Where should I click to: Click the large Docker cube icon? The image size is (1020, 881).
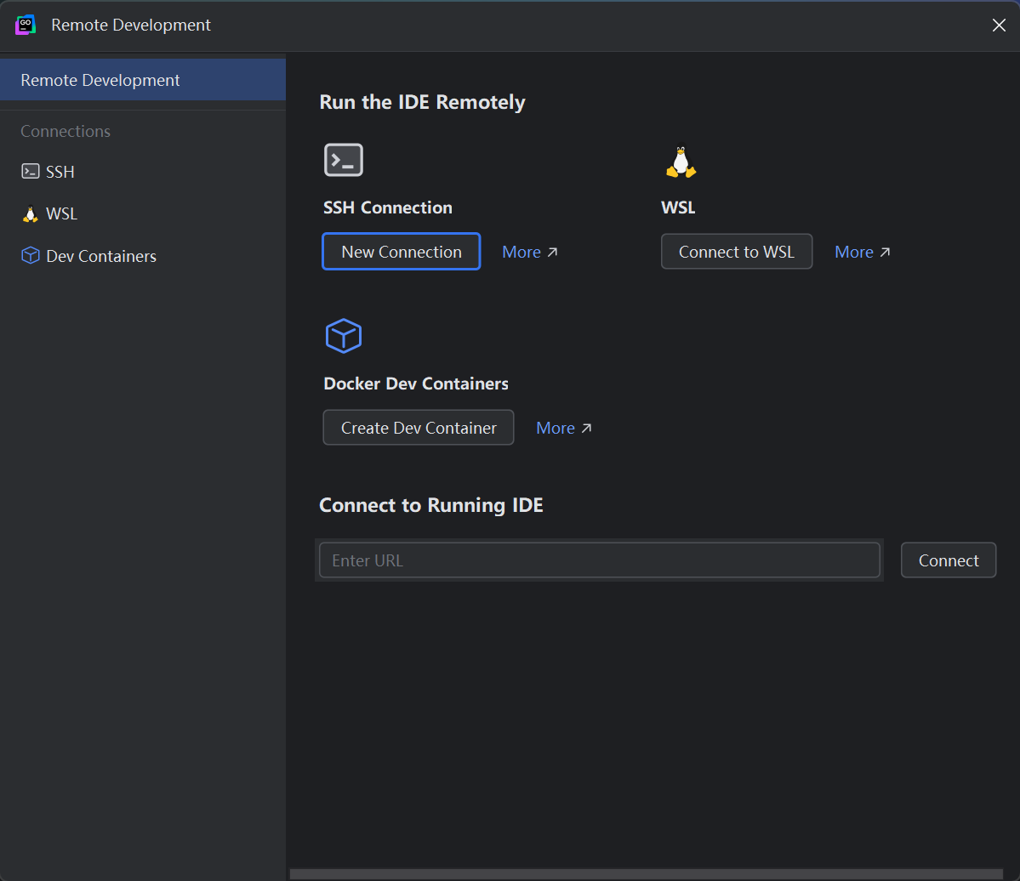coord(344,336)
